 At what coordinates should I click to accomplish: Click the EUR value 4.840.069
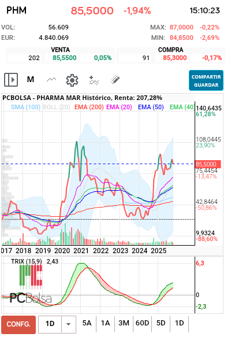point(54,38)
